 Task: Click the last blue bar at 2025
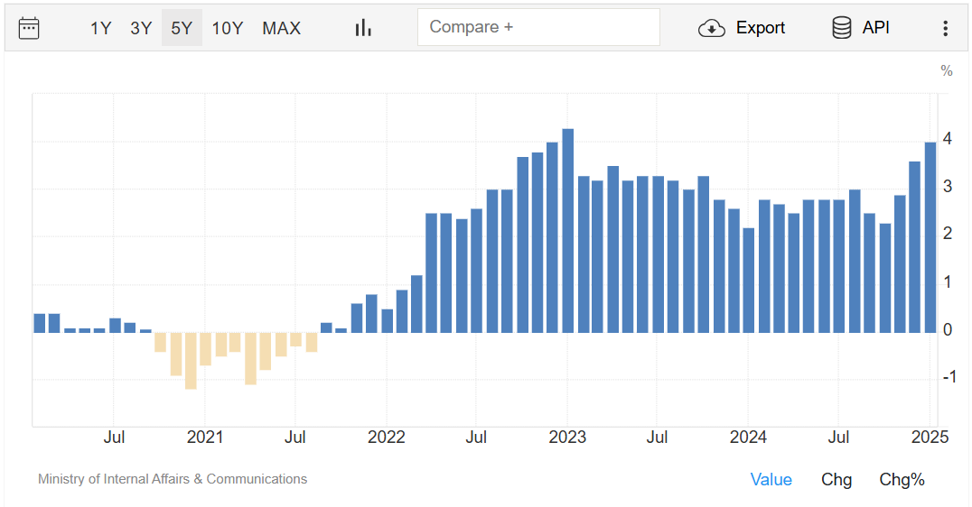point(930,237)
